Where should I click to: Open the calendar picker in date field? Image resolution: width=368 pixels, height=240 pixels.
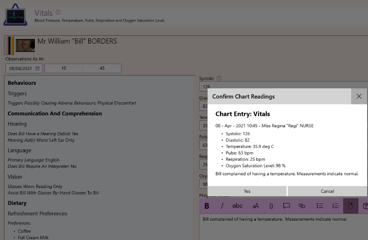pos(38,68)
